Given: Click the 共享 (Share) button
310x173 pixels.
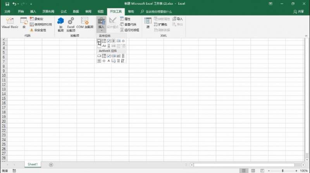Looking at the screenshot, I should coord(298,12).
